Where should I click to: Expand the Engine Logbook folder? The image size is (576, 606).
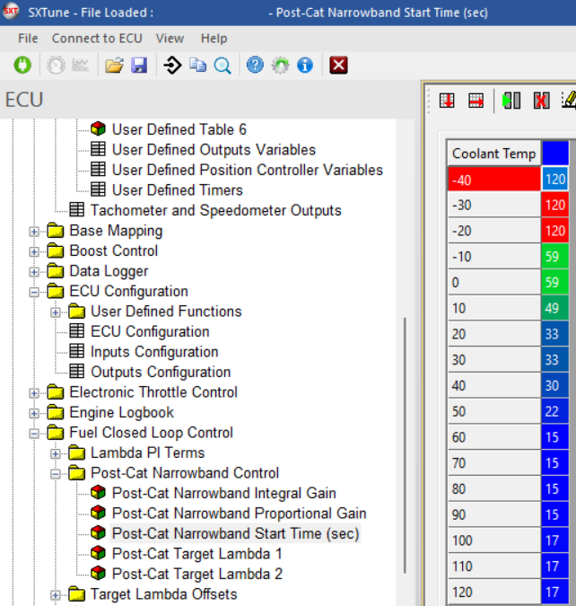(34, 413)
